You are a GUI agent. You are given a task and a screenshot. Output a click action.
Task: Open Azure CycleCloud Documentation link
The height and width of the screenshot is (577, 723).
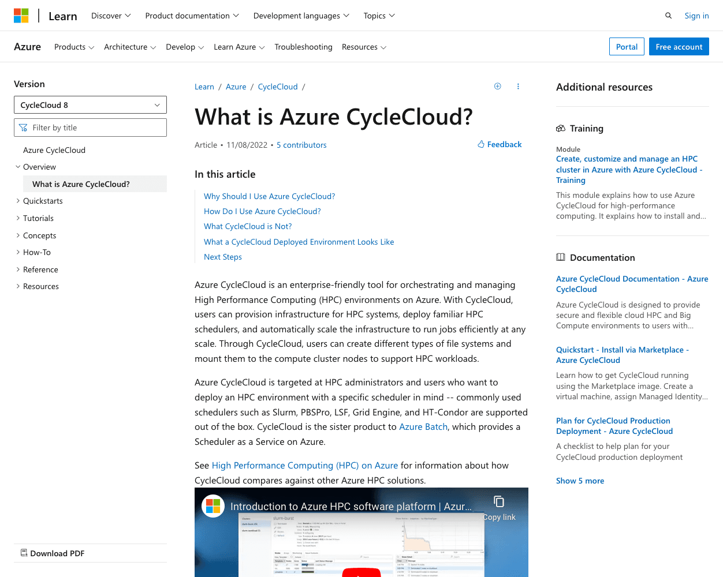pyautogui.click(x=632, y=284)
